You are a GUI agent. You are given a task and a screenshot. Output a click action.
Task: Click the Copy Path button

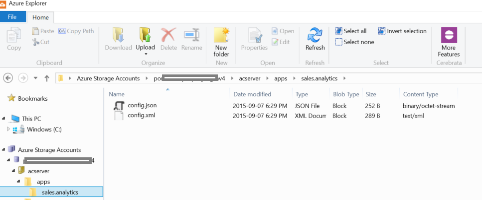coord(76,31)
